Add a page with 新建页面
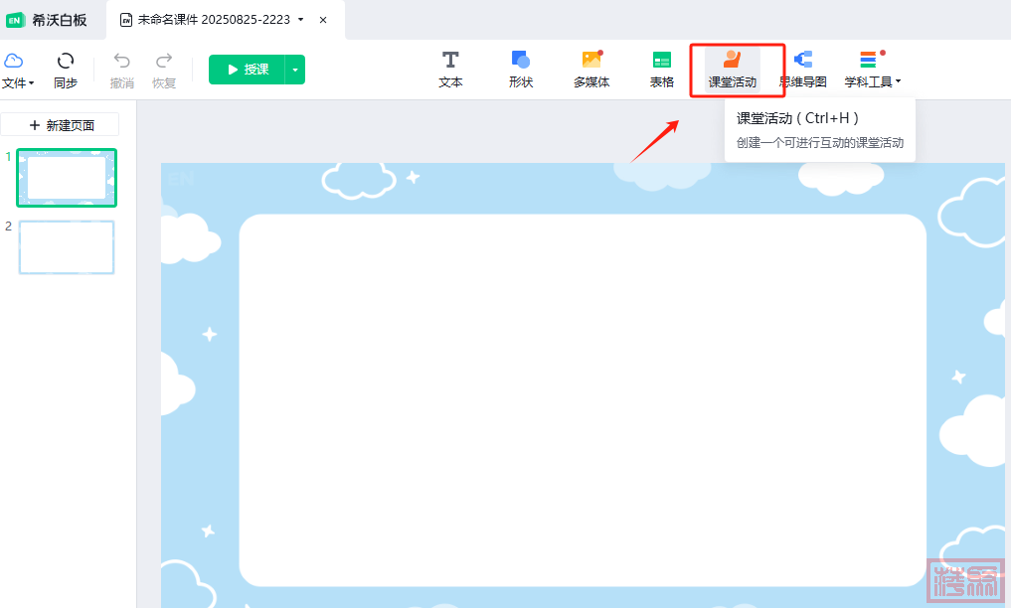Image resolution: width=1011 pixels, height=608 pixels. [x=61, y=125]
